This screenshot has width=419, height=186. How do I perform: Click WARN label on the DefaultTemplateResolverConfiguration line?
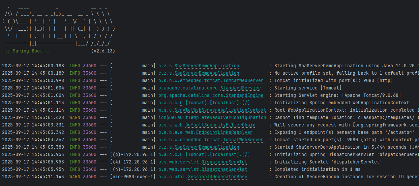click(x=75, y=118)
